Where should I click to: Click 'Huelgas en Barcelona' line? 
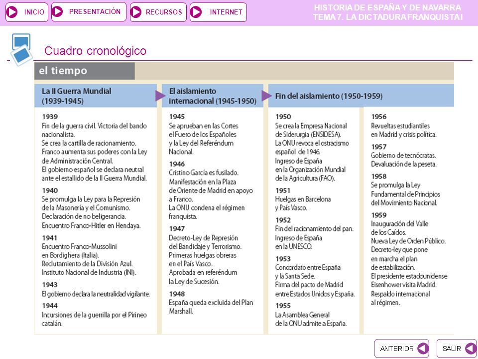tap(303, 199)
